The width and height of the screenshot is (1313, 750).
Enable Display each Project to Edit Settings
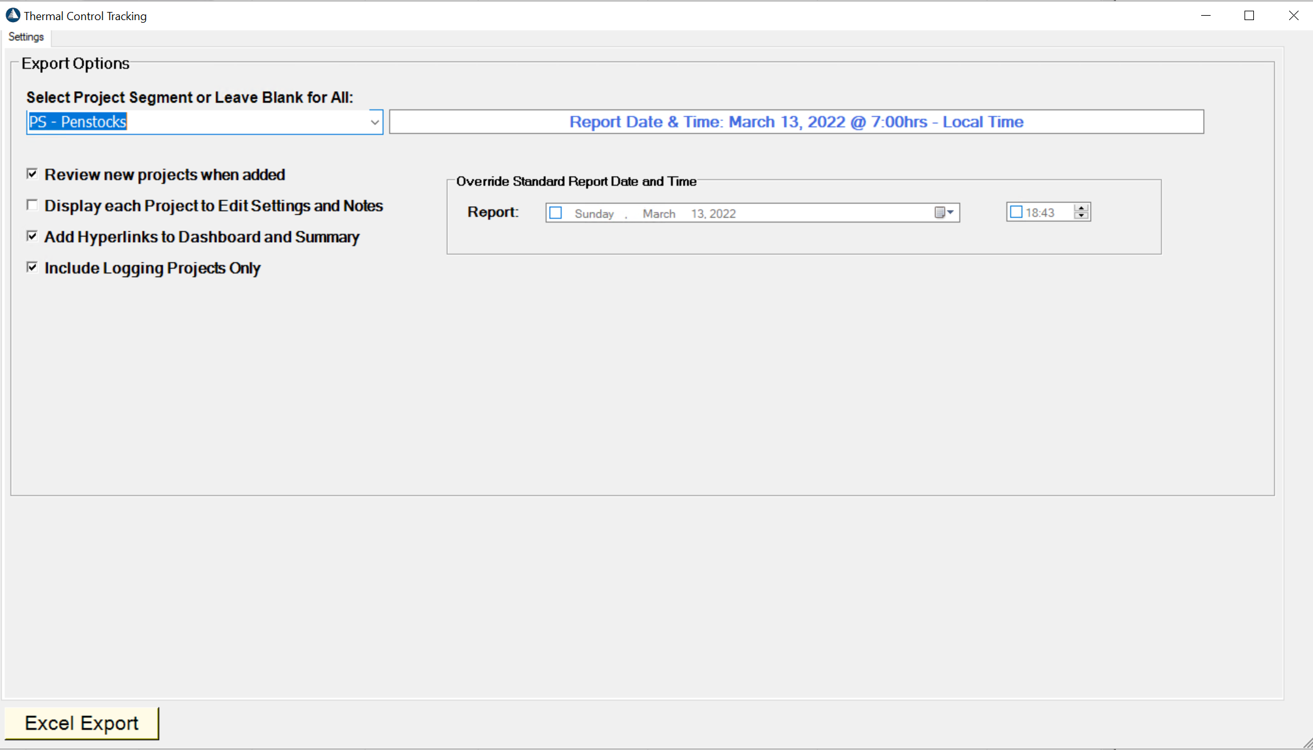[32, 206]
